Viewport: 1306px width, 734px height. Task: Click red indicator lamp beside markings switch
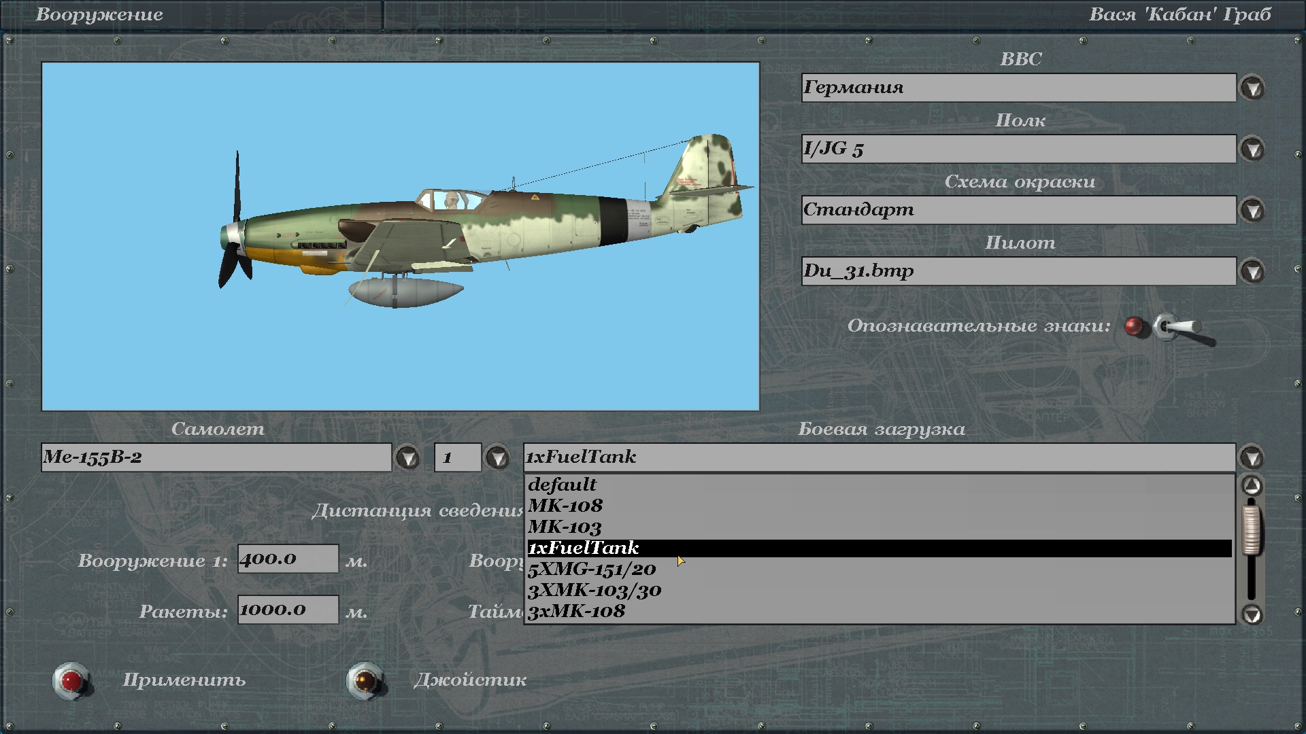coord(1134,327)
